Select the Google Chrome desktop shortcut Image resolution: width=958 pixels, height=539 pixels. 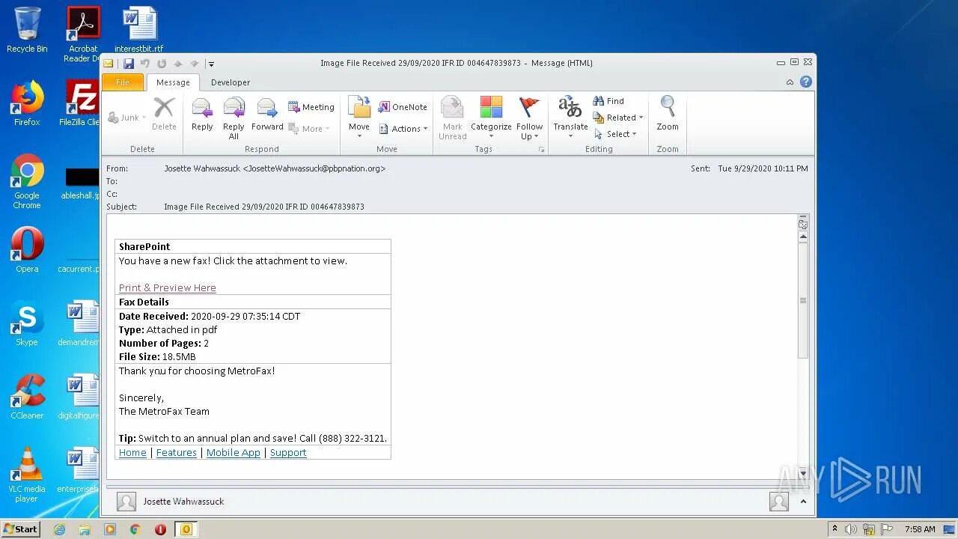[27, 182]
